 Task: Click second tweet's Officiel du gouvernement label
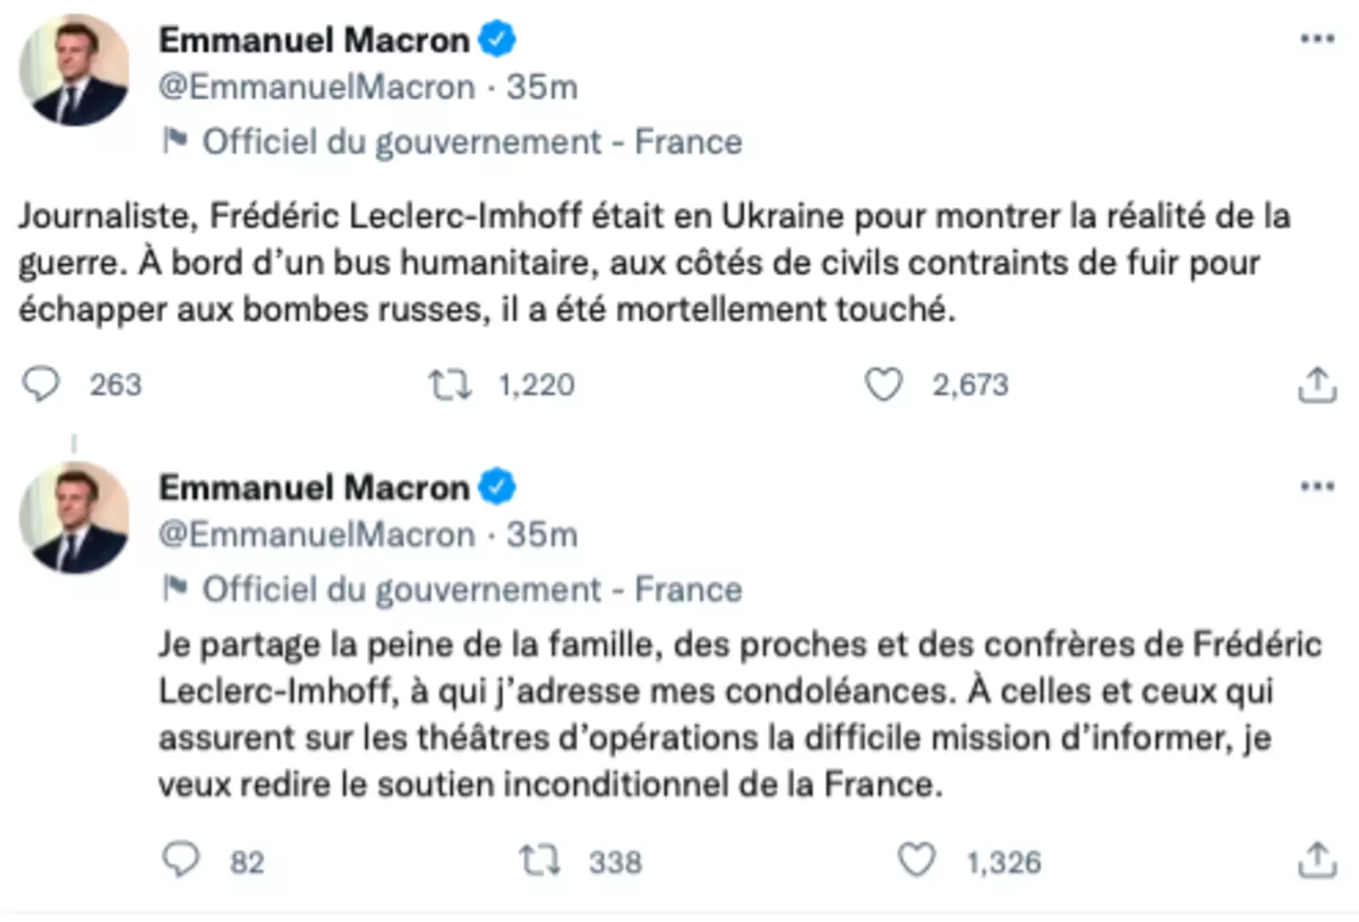tap(471, 589)
